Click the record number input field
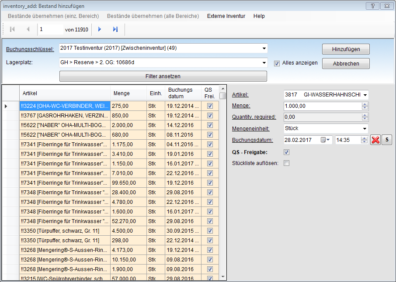This screenshot has height=282, width=396. (x=50, y=30)
